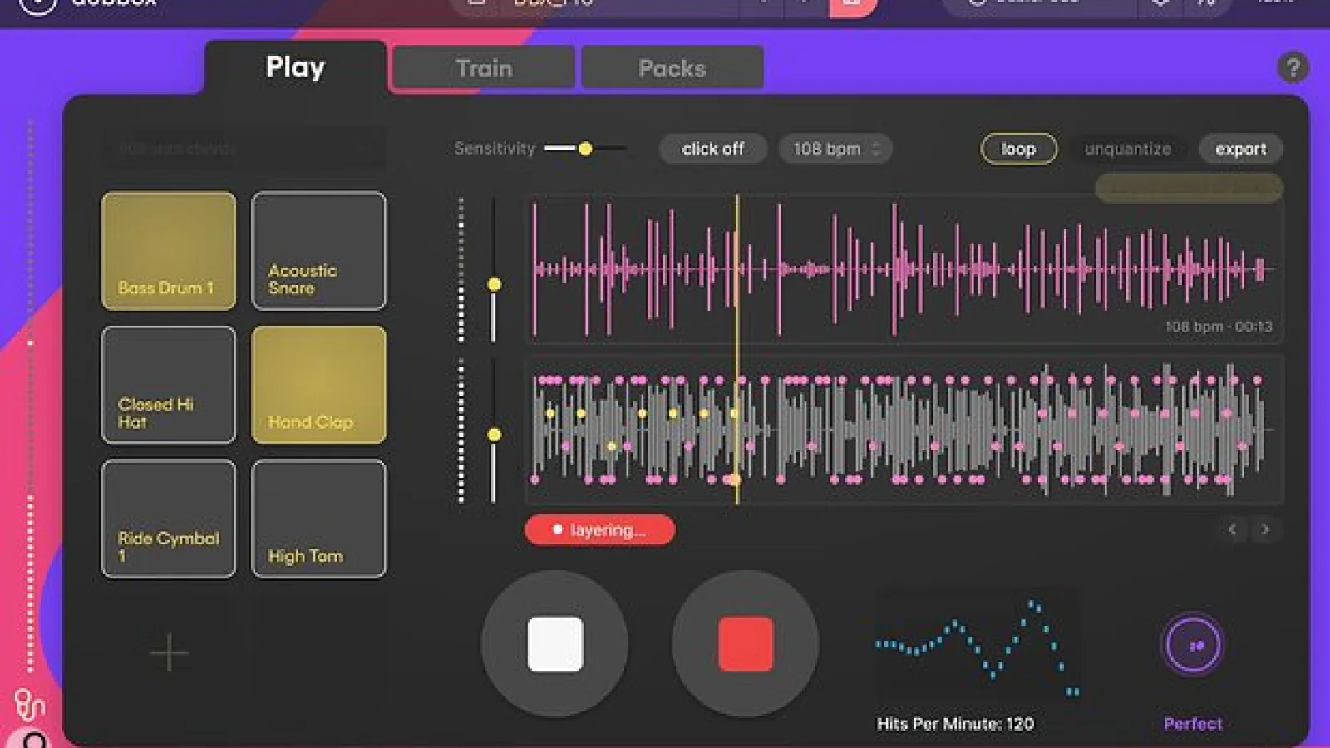Screen dimensions: 1330x748
Task: Adjust the pink waveform track volume slider
Action: point(494,285)
